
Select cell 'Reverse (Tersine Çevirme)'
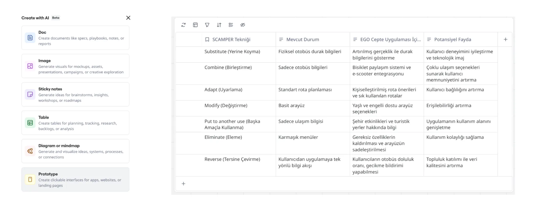(x=239, y=165)
